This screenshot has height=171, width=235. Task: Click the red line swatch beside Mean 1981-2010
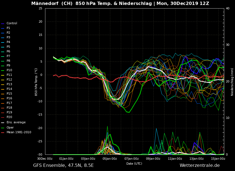pyautogui.click(x=3, y=133)
